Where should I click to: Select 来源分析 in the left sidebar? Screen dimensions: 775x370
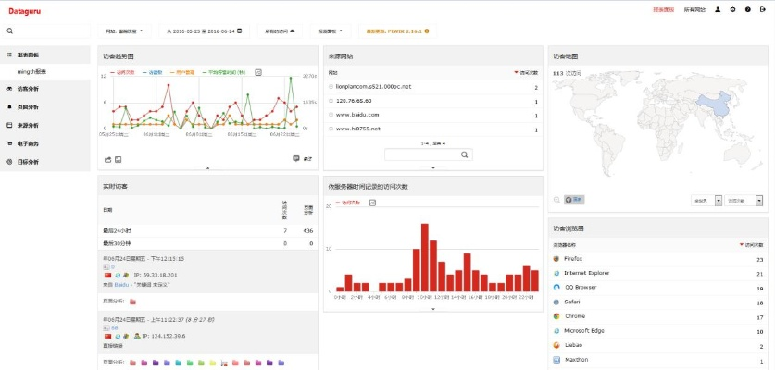[28, 125]
